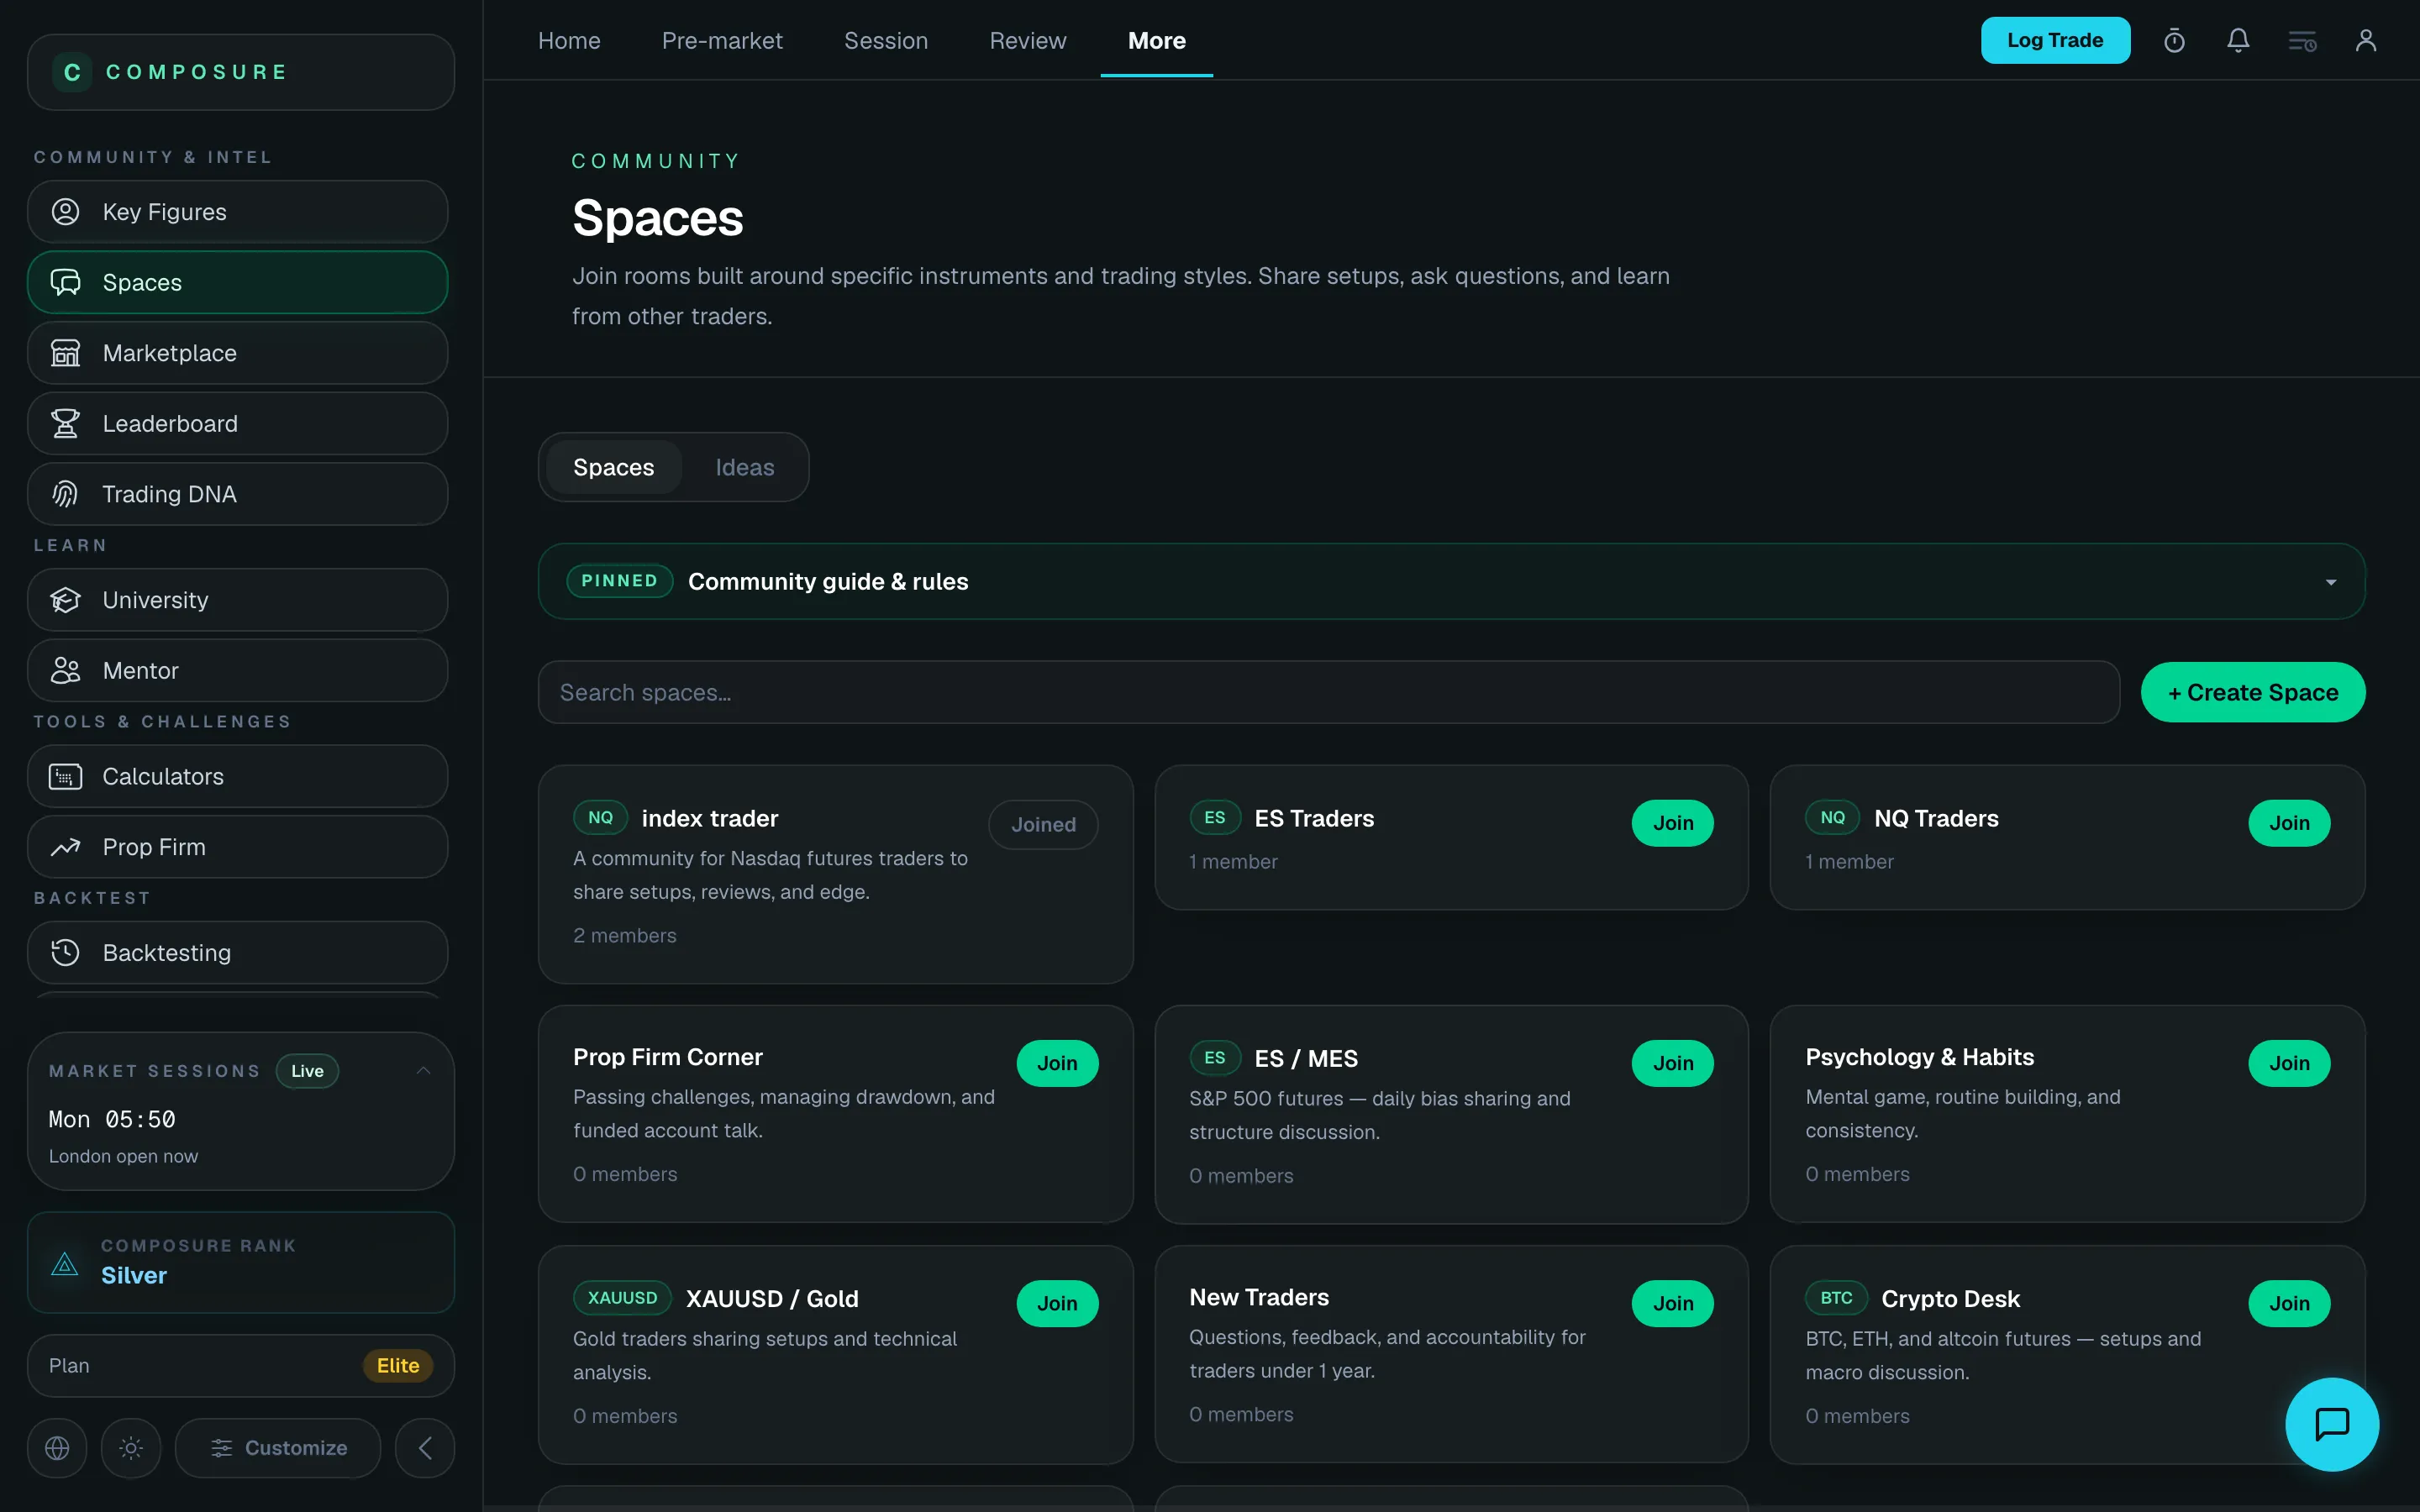Go to the Pre-market tab
This screenshot has width=2420, height=1512.
722,41
